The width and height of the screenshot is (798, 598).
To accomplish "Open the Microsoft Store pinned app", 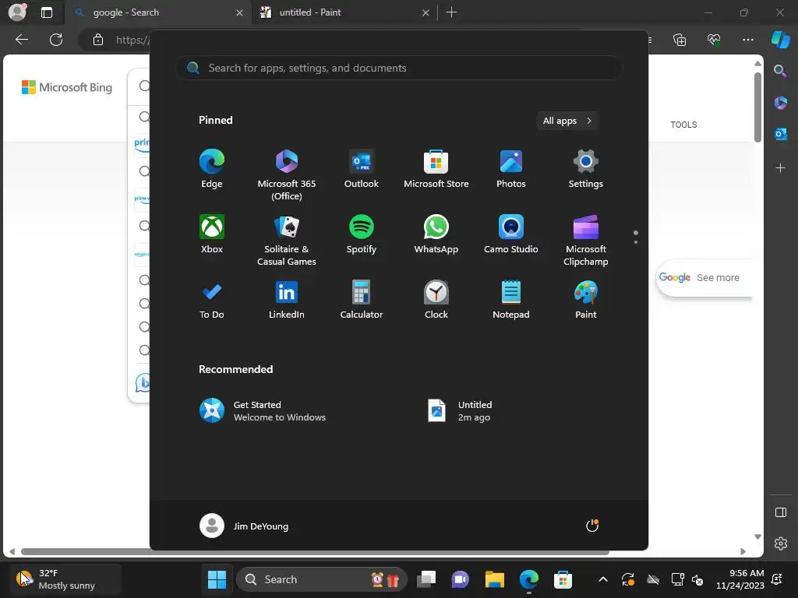I will [x=436, y=169].
